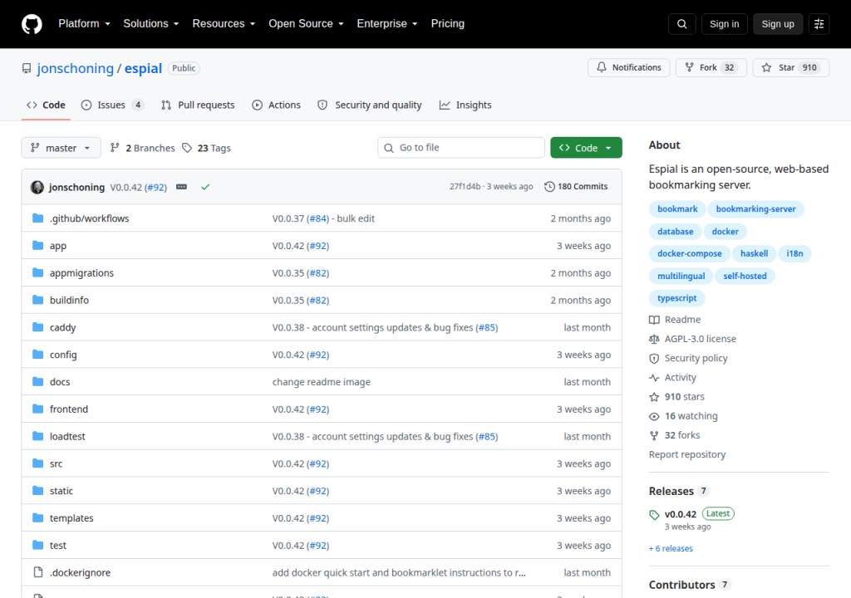Open the jonschoning owner link
The height and width of the screenshot is (598, 851).
point(76,68)
